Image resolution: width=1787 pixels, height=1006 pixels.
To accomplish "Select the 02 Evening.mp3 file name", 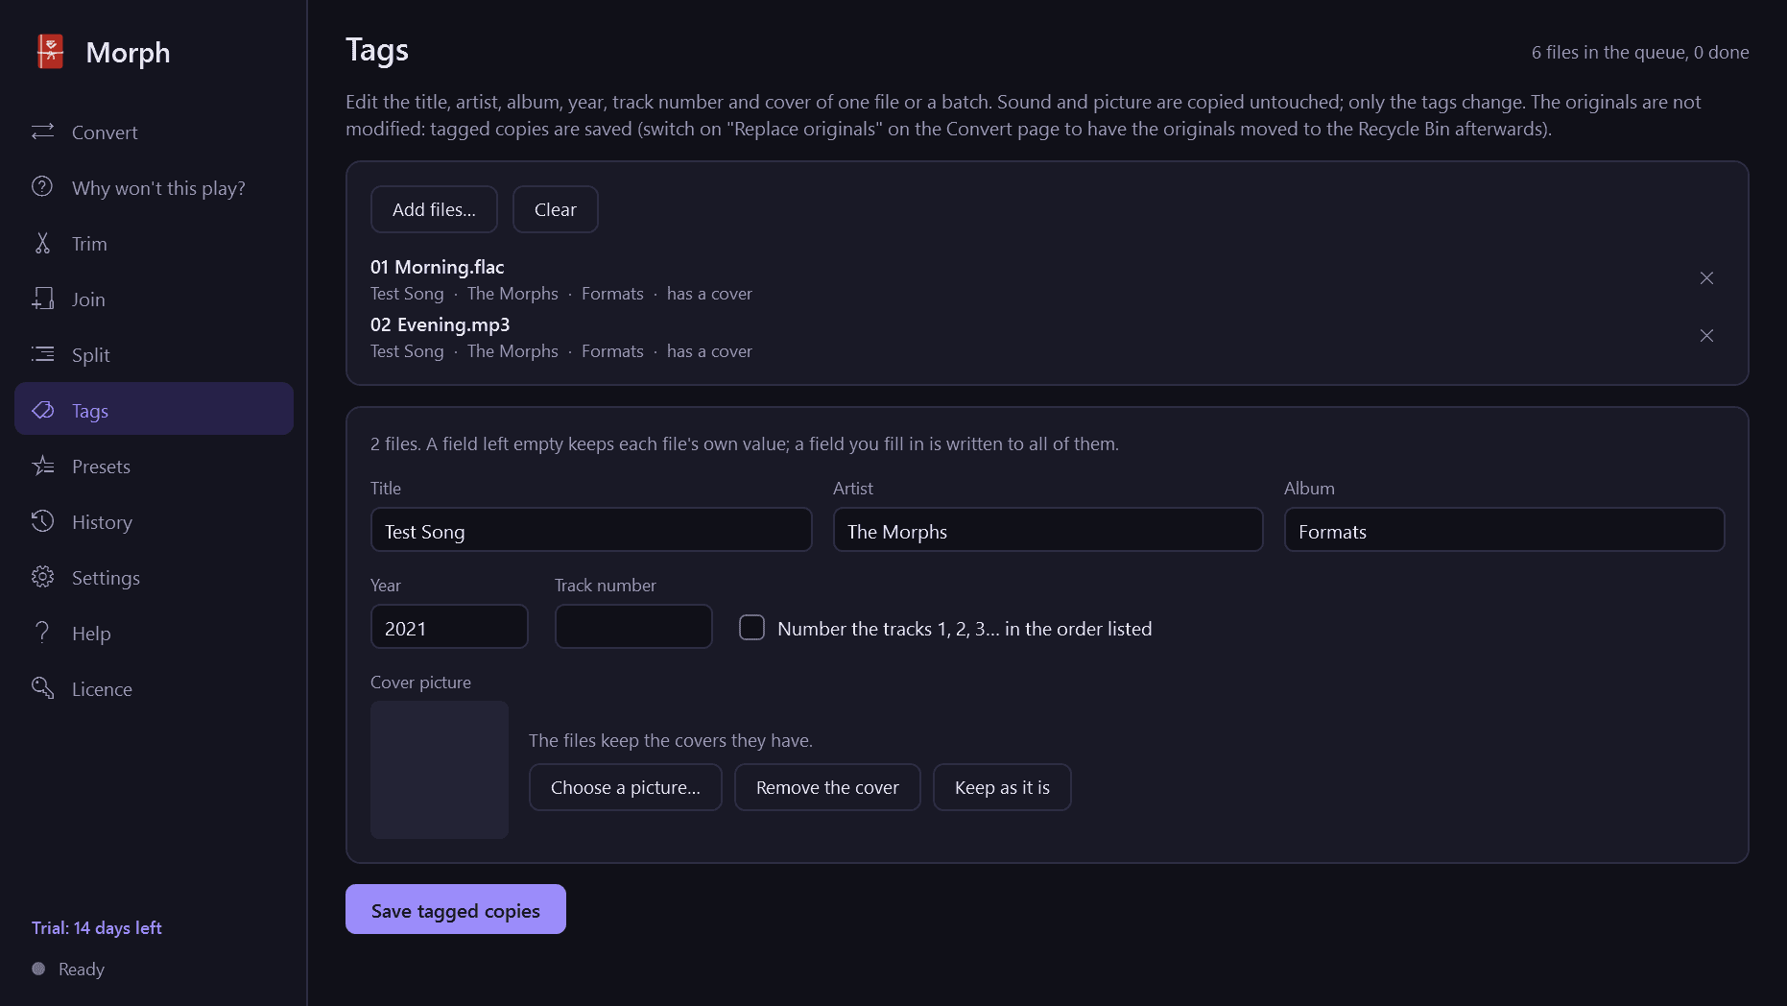I will [441, 324].
